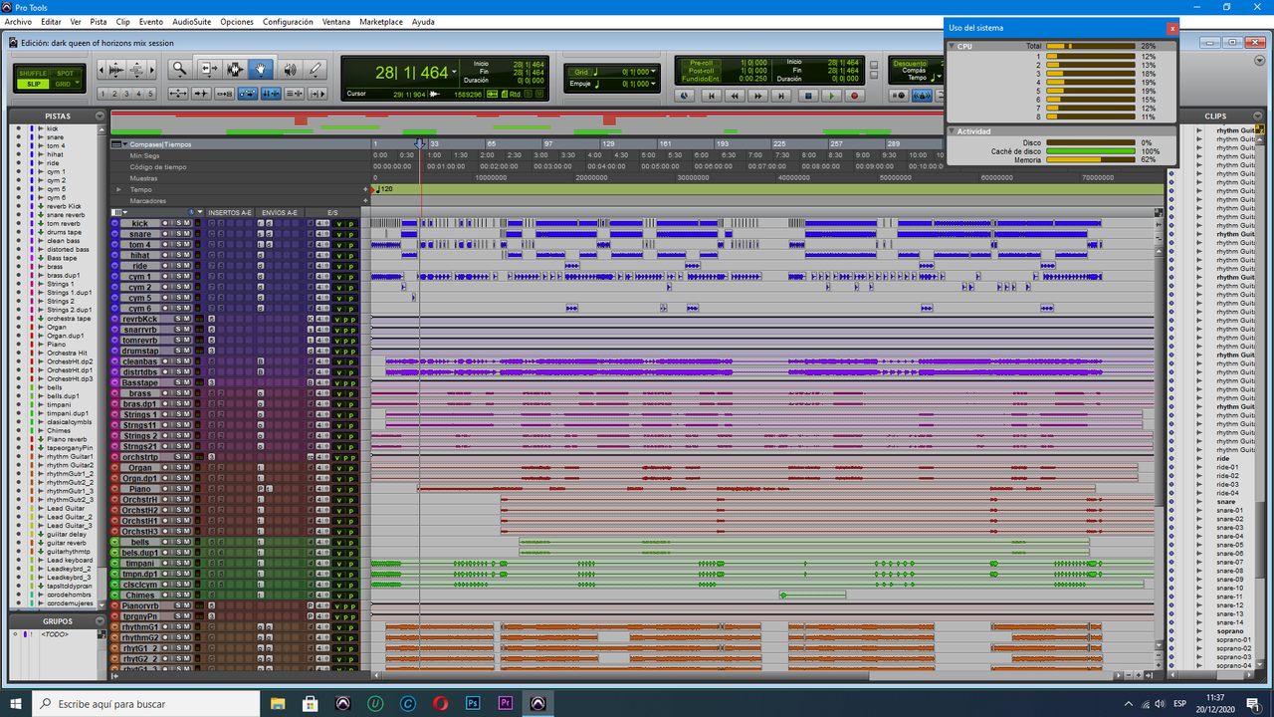
Task: Select Lead keyboard in track list
Action: coord(70,560)
